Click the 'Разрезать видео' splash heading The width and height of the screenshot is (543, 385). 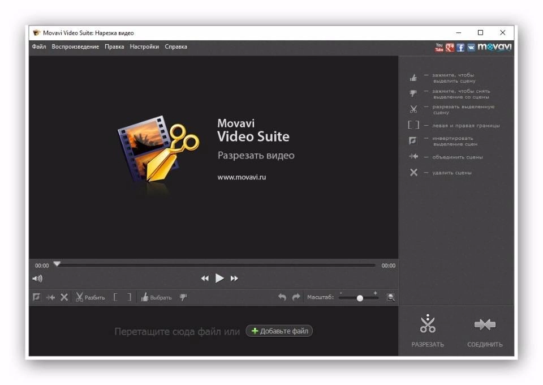click(x=256, y=155)
